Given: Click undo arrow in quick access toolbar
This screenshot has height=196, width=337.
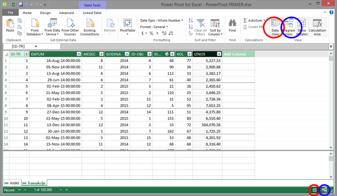Looking at the screenshot, I should [27, 5].
